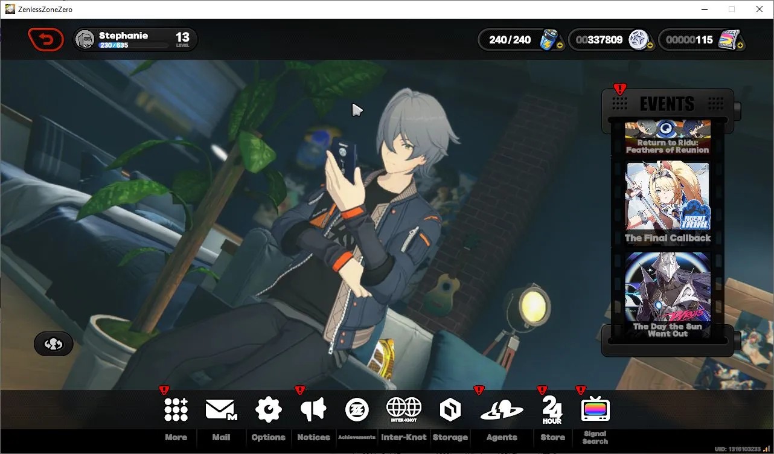Click the 00000115 Polychrome counter
This screenshot has height=454, width=774.
click(689, 40)
